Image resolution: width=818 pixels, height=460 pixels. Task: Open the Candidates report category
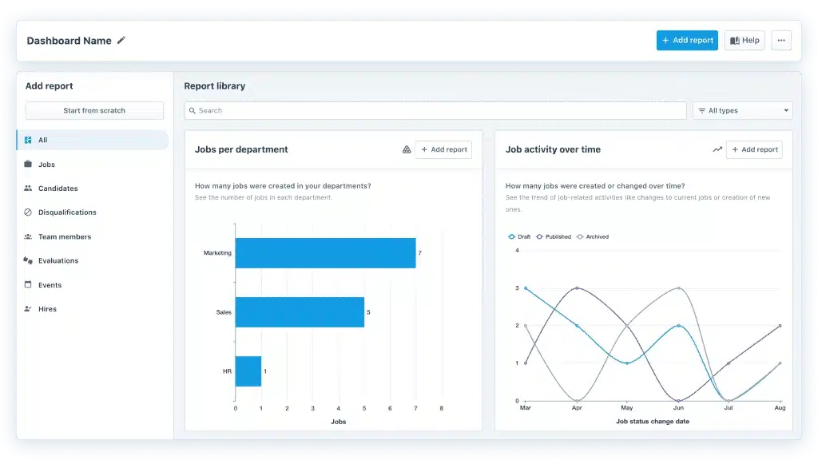pos(58,188)
